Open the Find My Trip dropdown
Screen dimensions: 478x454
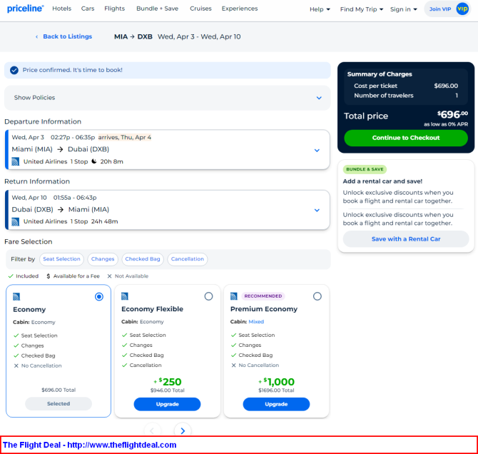[x=362, y=9]
